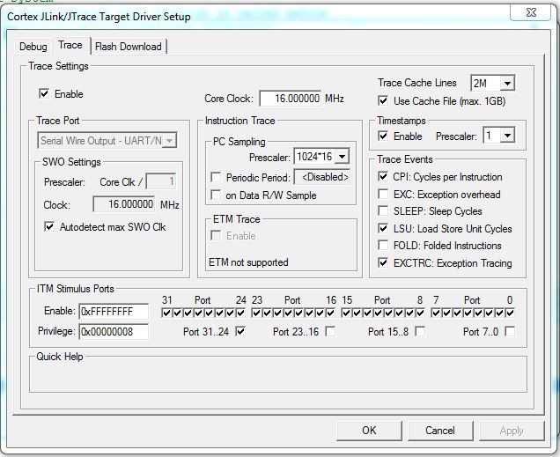Enable FOLD: Folded Instructions
The height and width of the screenshot is (457, 560).
[x=383, y=246]
